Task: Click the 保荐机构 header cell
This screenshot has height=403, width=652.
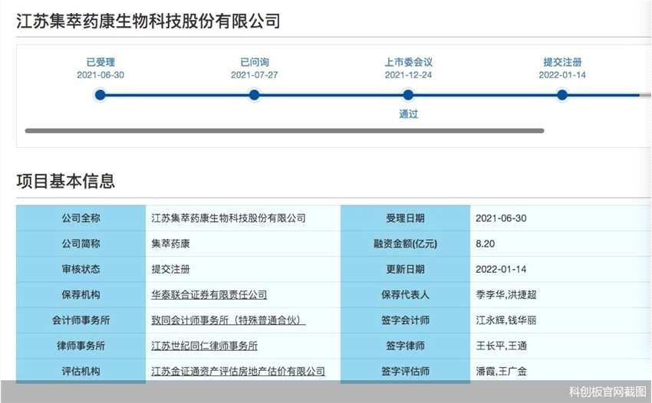Action: (x=81, y=294)
